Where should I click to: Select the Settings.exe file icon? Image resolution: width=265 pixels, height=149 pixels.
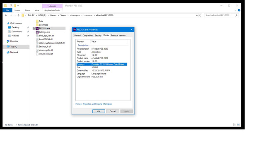coord(37,32)
